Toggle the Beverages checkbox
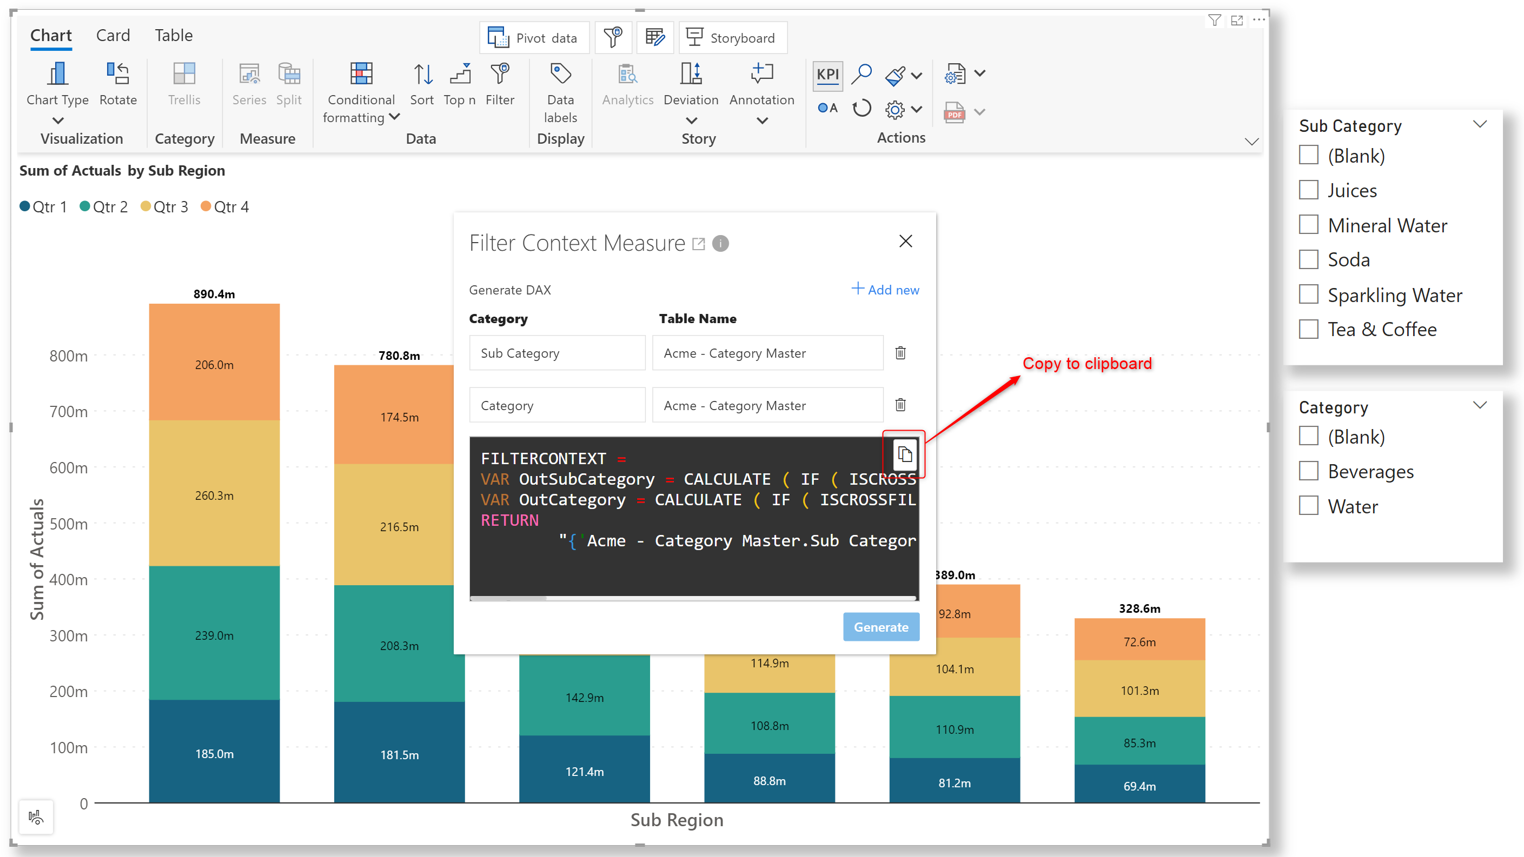1524x857 pixels. [x=1308, y=471]
